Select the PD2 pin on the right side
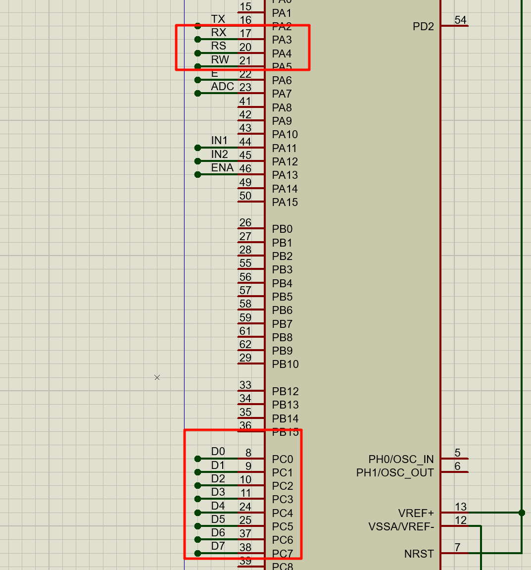The image size is (531, 570). 423,27
